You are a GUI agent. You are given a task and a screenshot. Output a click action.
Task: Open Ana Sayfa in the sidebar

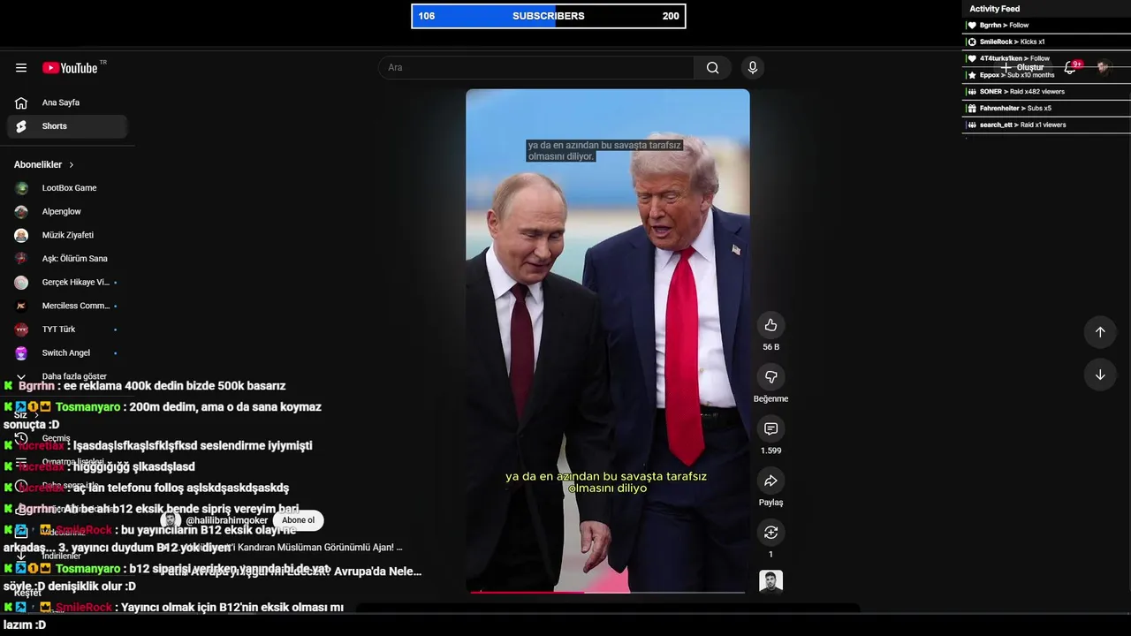67,102
